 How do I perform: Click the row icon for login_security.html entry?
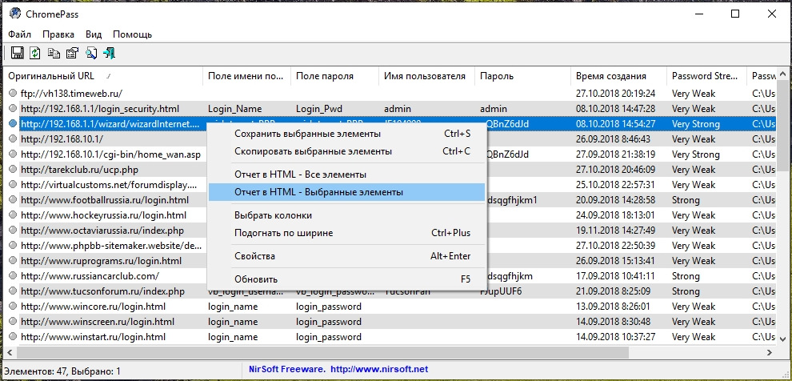coord(13,109)
